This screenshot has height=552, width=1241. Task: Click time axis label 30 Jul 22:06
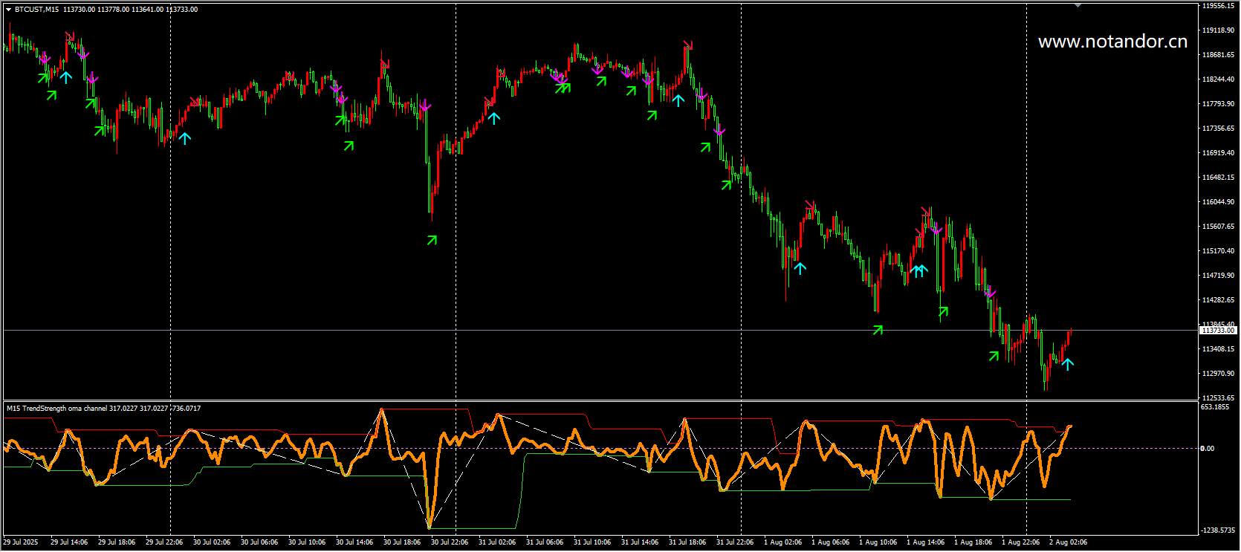click(450, 542)
